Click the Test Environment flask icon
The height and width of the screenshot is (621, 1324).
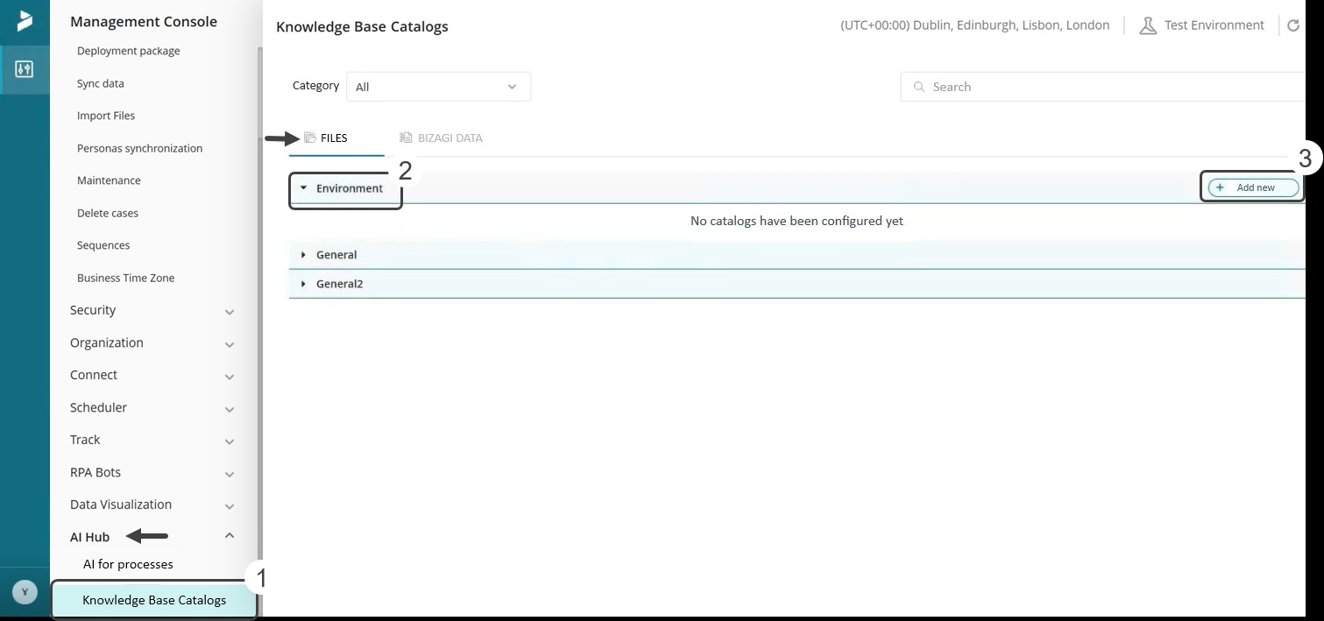1147,26
